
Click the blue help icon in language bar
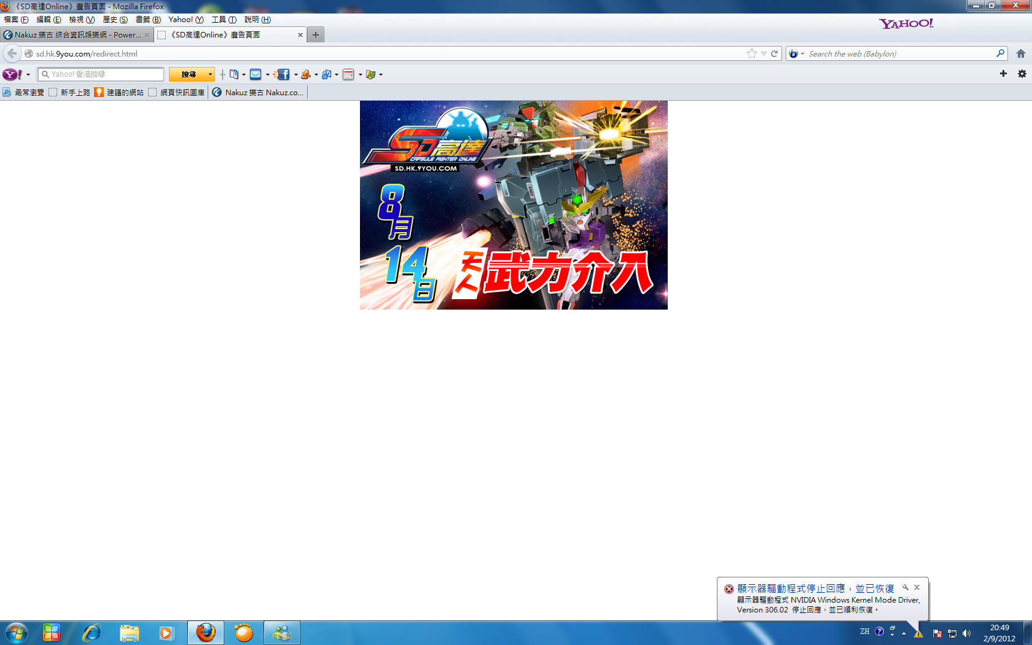[879, 631]
